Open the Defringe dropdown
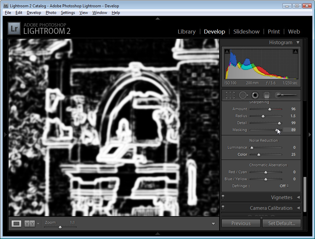Screen dimensions: 315x239 click(284, 186)
